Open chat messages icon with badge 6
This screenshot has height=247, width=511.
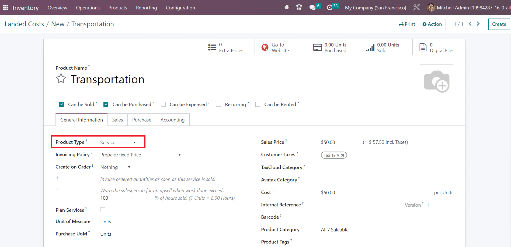tap(312, 8)
